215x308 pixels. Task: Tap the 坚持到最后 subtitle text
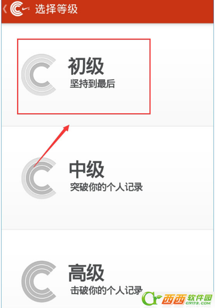(x=92, y=84)
